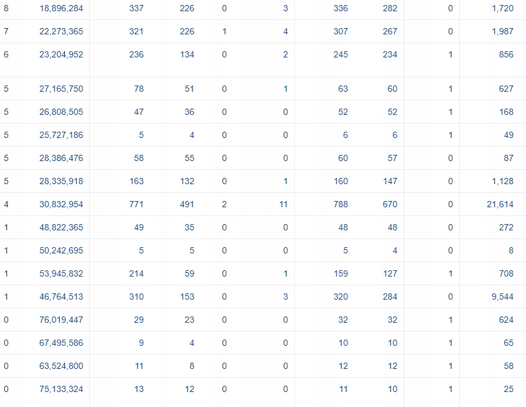Click the number 771
526x407 pixels.
tap(136, 204)
